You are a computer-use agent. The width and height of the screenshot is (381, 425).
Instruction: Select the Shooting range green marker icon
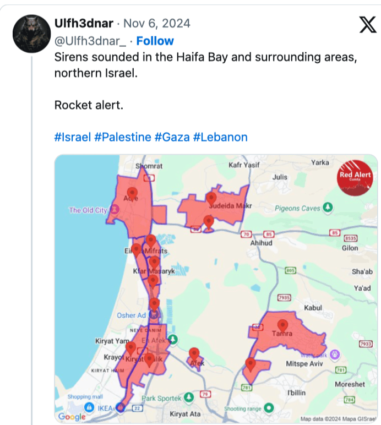coord(269,408)
